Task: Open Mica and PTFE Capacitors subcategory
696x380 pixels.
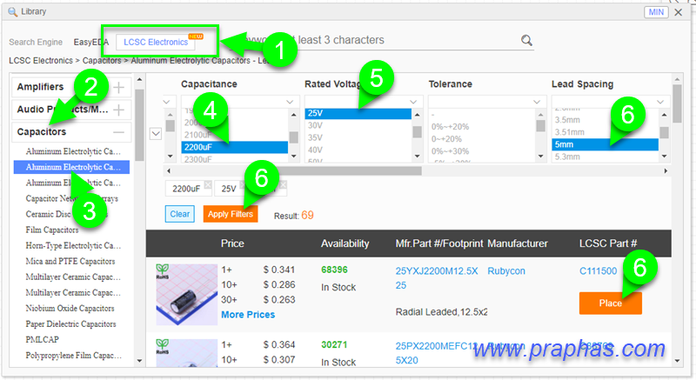Action: 70,261
